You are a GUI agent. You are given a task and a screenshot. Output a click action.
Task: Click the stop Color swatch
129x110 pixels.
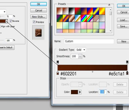pos(74,92)
